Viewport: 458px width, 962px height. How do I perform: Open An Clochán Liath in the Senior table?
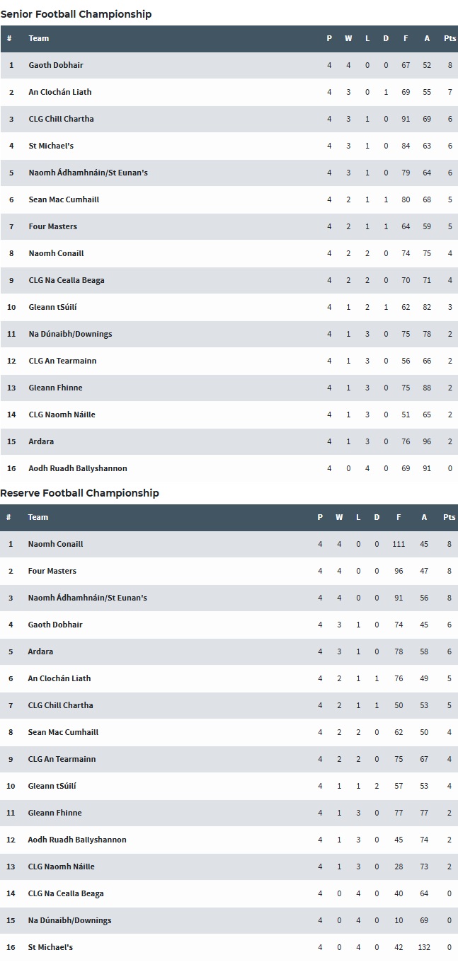(60, 92)
